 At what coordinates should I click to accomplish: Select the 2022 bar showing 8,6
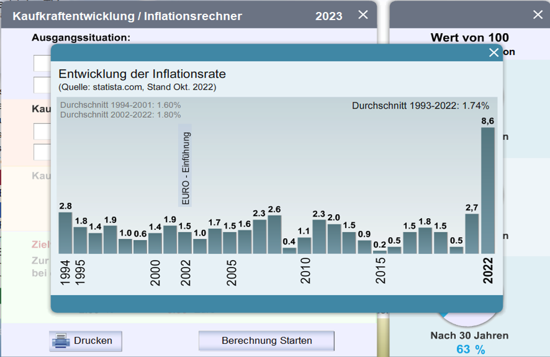[487, 190]
